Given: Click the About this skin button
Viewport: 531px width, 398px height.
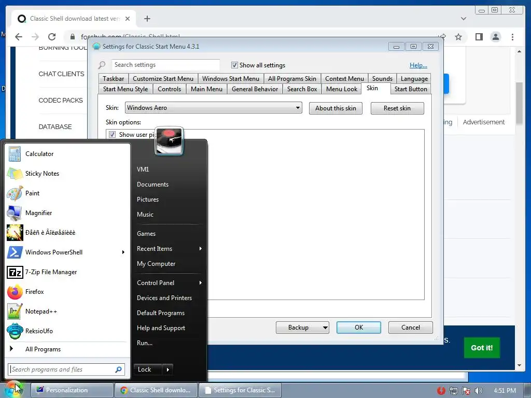Looking at the screenshot, I should click(x=336, y=108).
